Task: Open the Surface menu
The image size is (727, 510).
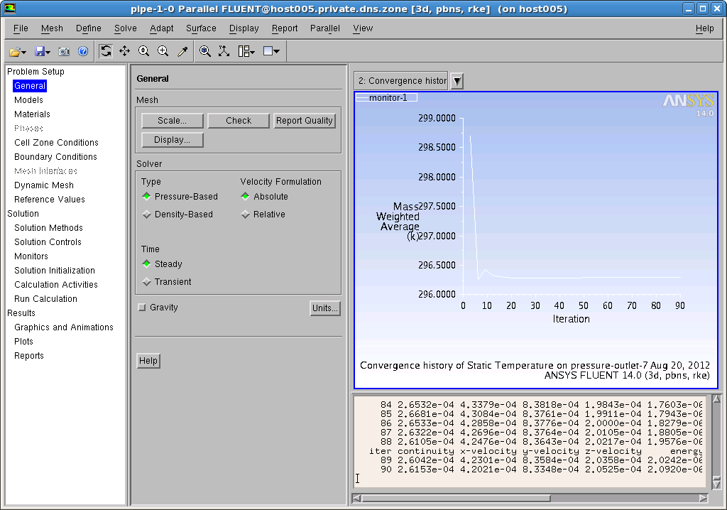Action: 201,28
